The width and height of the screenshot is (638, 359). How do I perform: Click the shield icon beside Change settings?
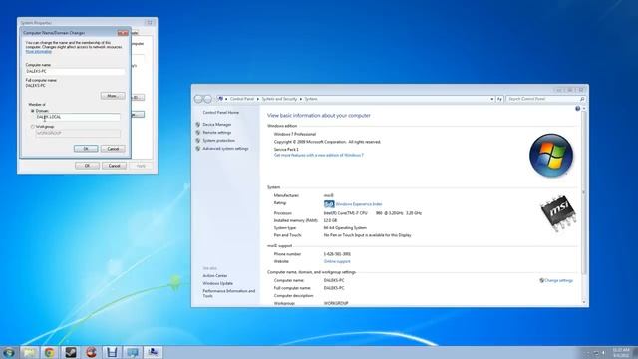coord(541,280)
